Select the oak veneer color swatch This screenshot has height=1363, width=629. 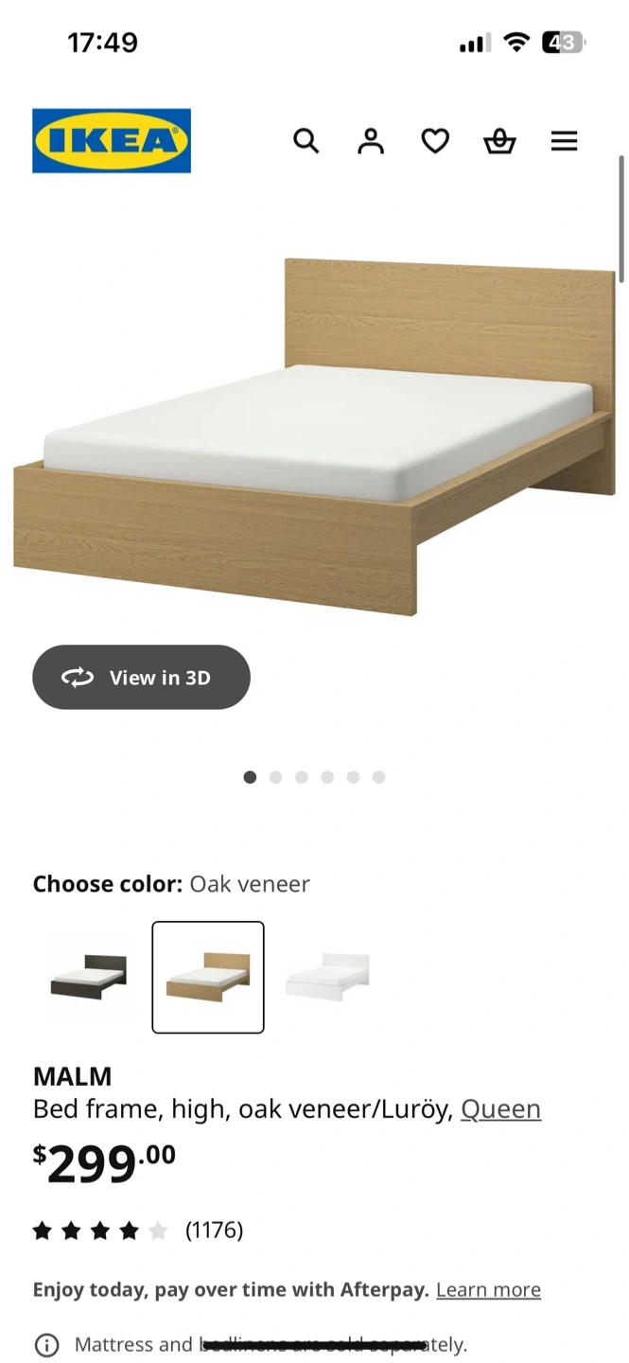pyautogui.click(x=208, y=977)
